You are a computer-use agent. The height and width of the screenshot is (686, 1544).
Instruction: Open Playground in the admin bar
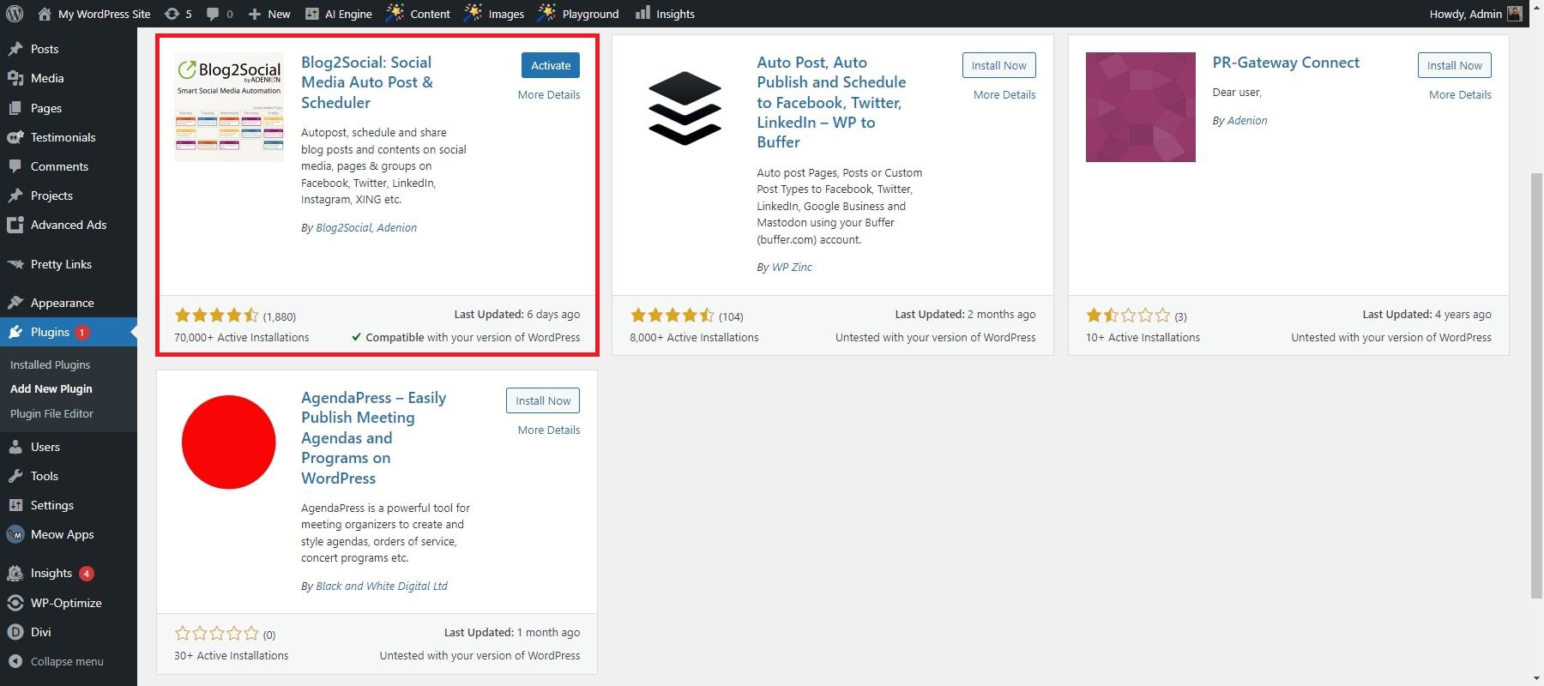coord(579,14)
